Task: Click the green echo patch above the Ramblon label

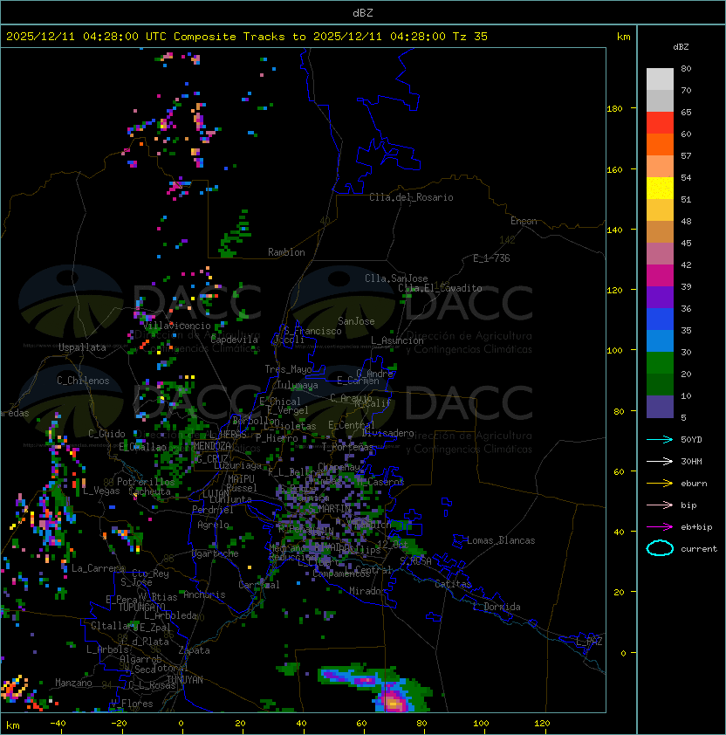Action: tap(236, 236)
